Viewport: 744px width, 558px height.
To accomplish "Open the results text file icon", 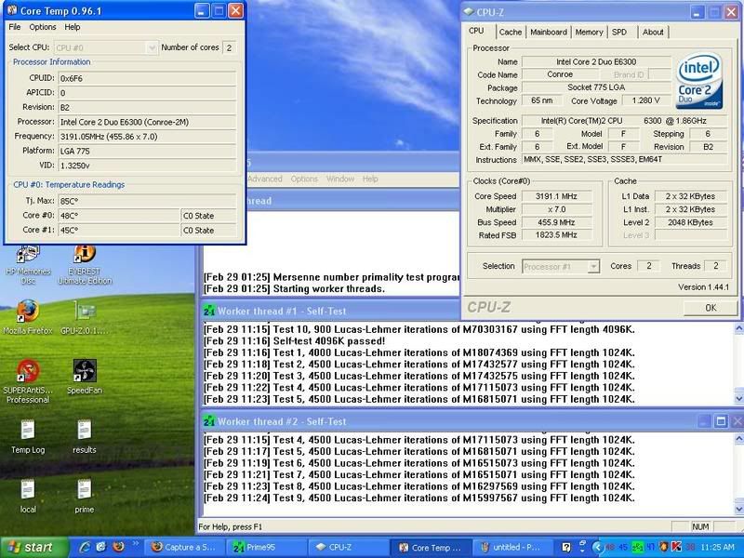I will [85, 436].
